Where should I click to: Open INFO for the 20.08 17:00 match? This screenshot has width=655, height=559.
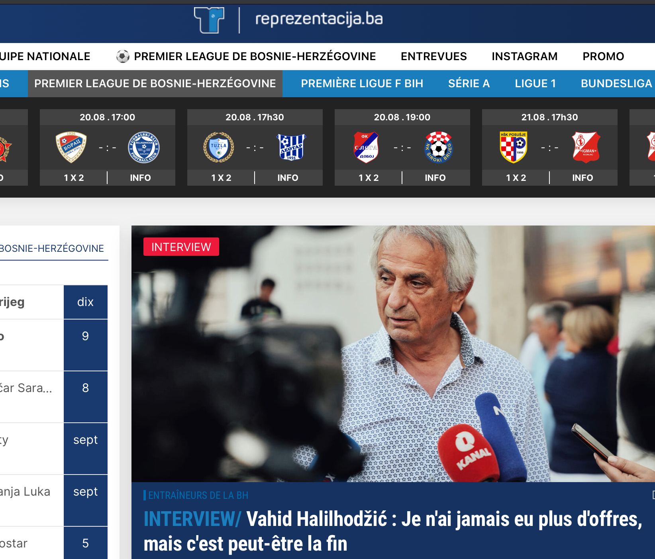(140, 178)
